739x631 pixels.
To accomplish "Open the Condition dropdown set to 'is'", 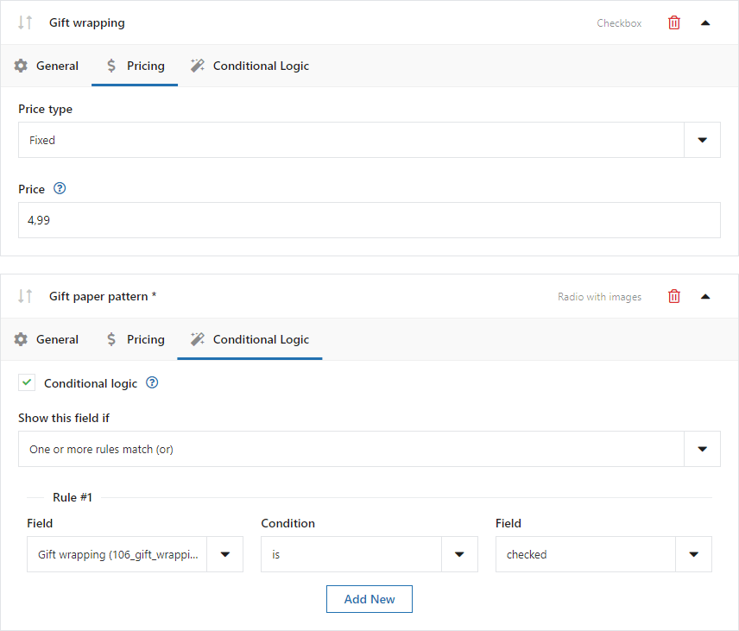I will point(369,554).
